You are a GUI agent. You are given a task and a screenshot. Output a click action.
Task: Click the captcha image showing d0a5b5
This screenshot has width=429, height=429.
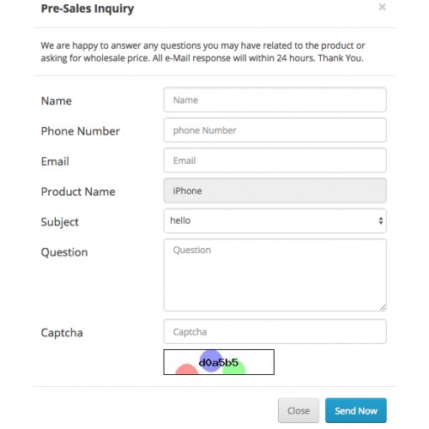(219, 362)
